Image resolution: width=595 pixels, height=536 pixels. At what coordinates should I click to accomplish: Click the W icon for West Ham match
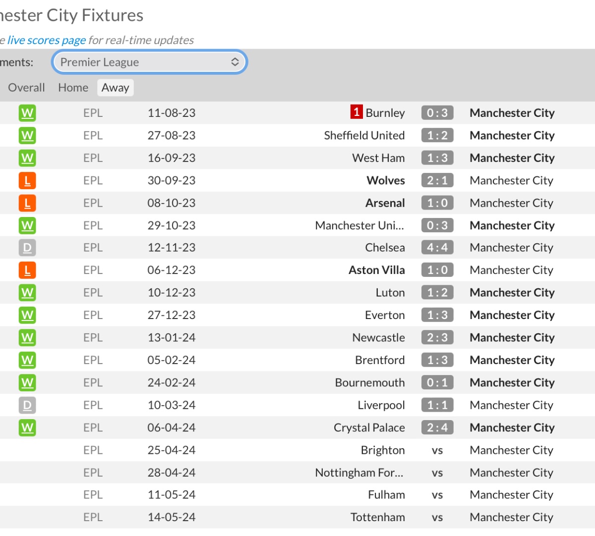click(27, 158)
